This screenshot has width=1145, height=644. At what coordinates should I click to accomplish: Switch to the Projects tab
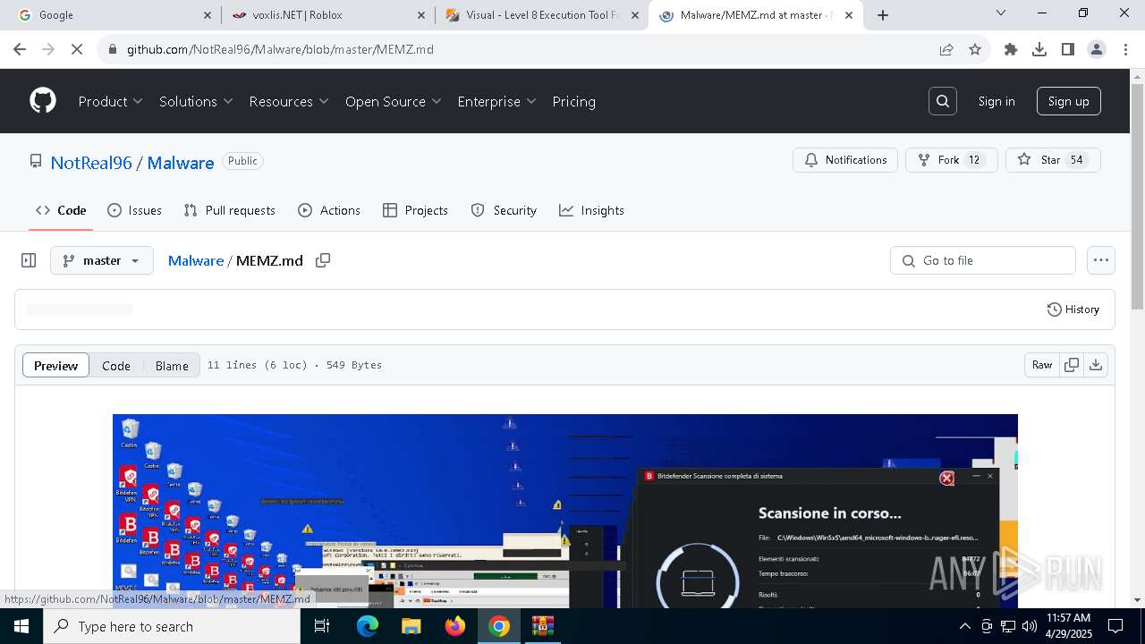(415, 210)
